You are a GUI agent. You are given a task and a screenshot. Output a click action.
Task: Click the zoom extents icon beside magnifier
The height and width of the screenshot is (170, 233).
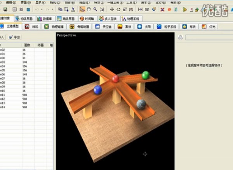[102, 9]
